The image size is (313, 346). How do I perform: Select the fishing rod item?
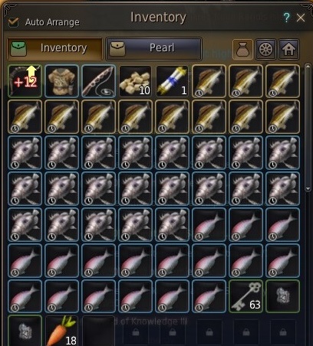(98, 81)
